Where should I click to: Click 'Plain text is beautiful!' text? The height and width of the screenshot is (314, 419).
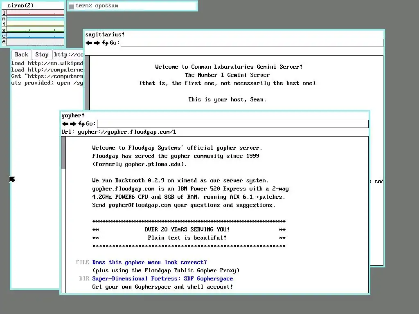click(x=187, y=238)
